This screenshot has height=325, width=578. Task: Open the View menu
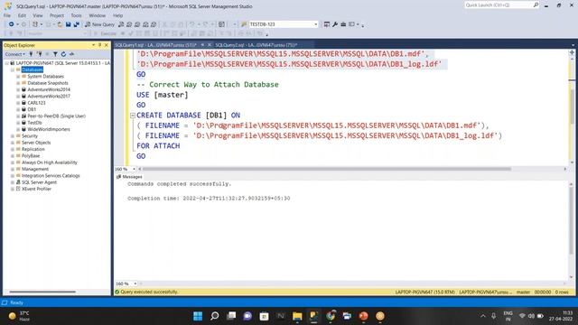pos(38,15)
